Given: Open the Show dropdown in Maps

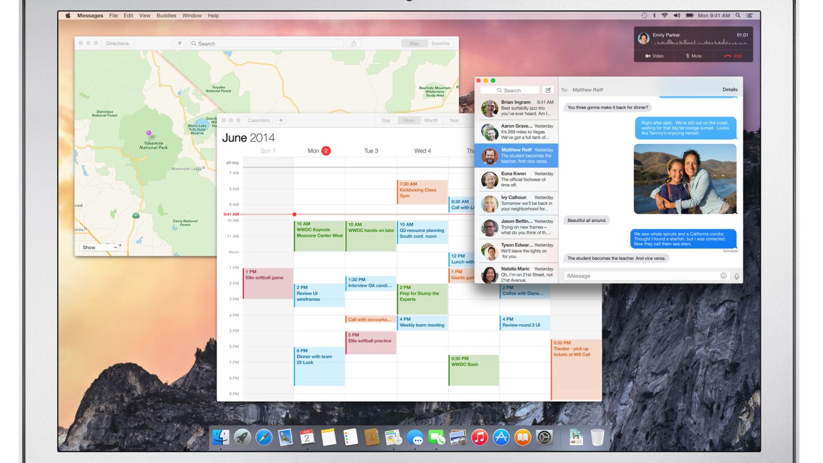Looking at the screenshot, I should point(99,248).
